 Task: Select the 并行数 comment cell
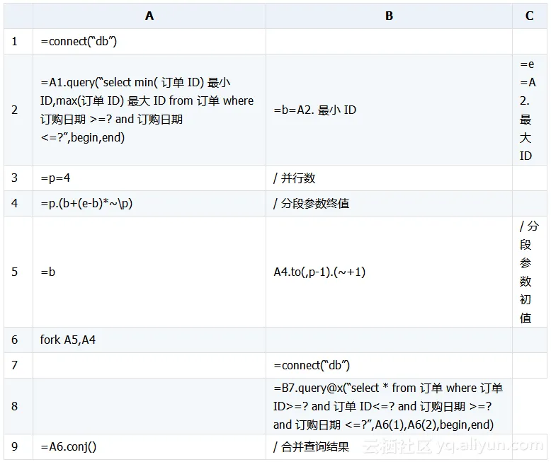pos(295,178)
